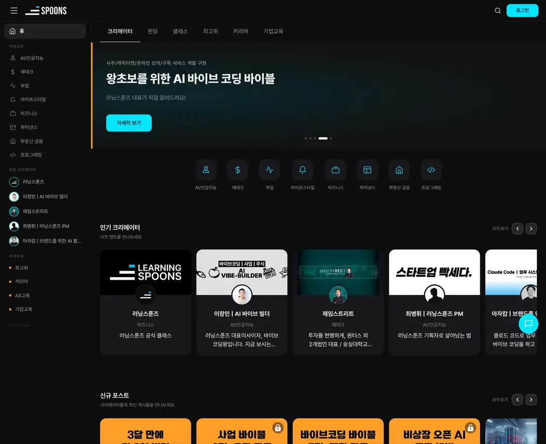Open the 이창민 AI 바이브 빌더 card
This screenshot has height=444, width=546.
pyautogui.click(x=242, y=302)
